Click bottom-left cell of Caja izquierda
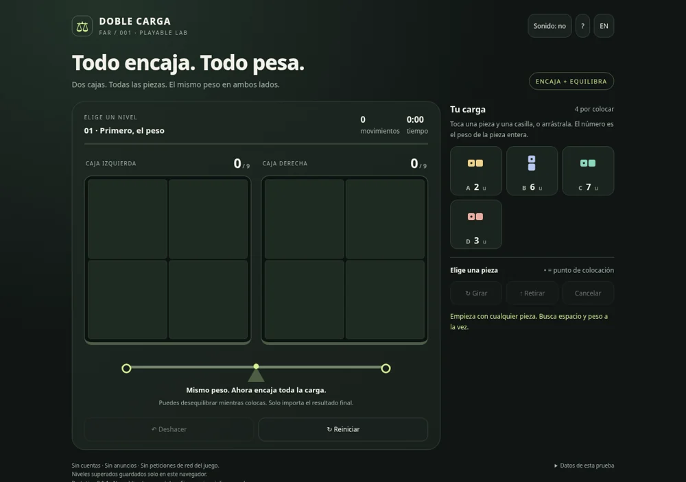This screenshot has height=482, width=686. pyautogui.click(x=128, y=300)
